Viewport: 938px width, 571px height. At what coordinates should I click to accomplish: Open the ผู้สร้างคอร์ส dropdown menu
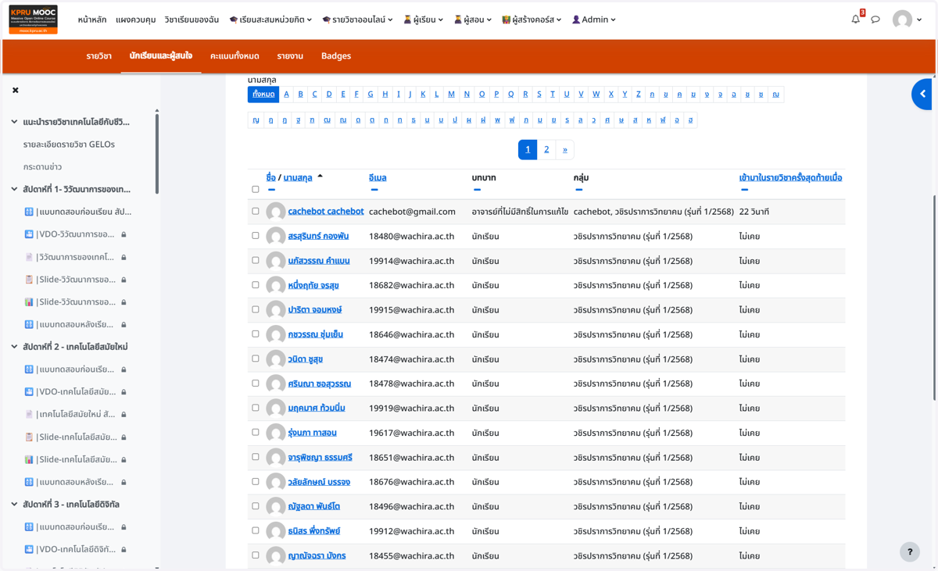pyautogui.click(x=532, y=20)
